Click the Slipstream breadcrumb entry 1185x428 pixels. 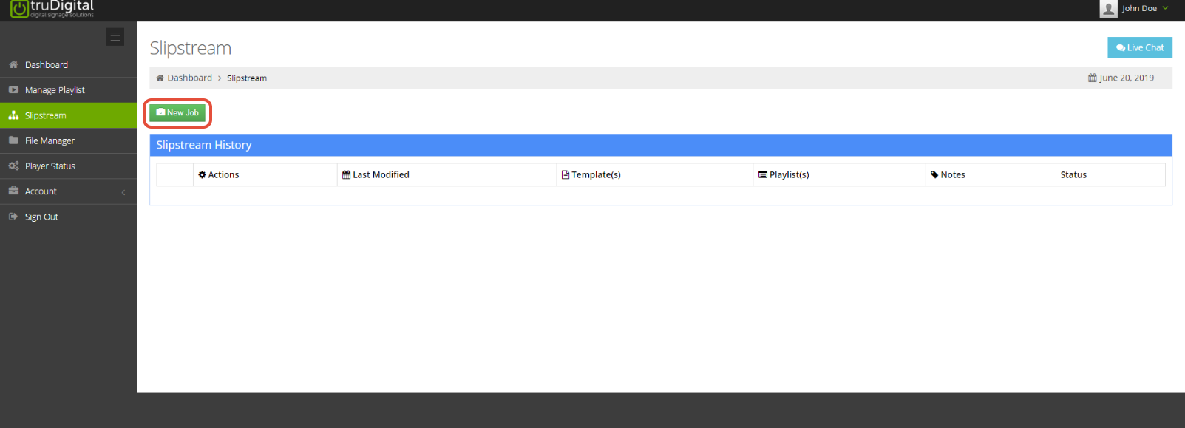pos(246,78)
